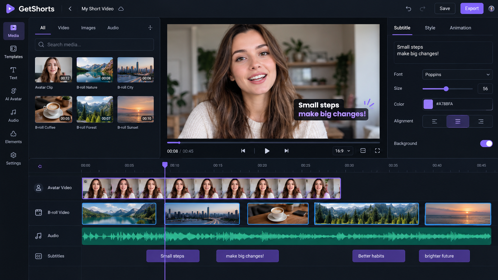This screenshot has height=280, width=498.
Task: Set subtitle alignment to right
Action: (481, 121)
